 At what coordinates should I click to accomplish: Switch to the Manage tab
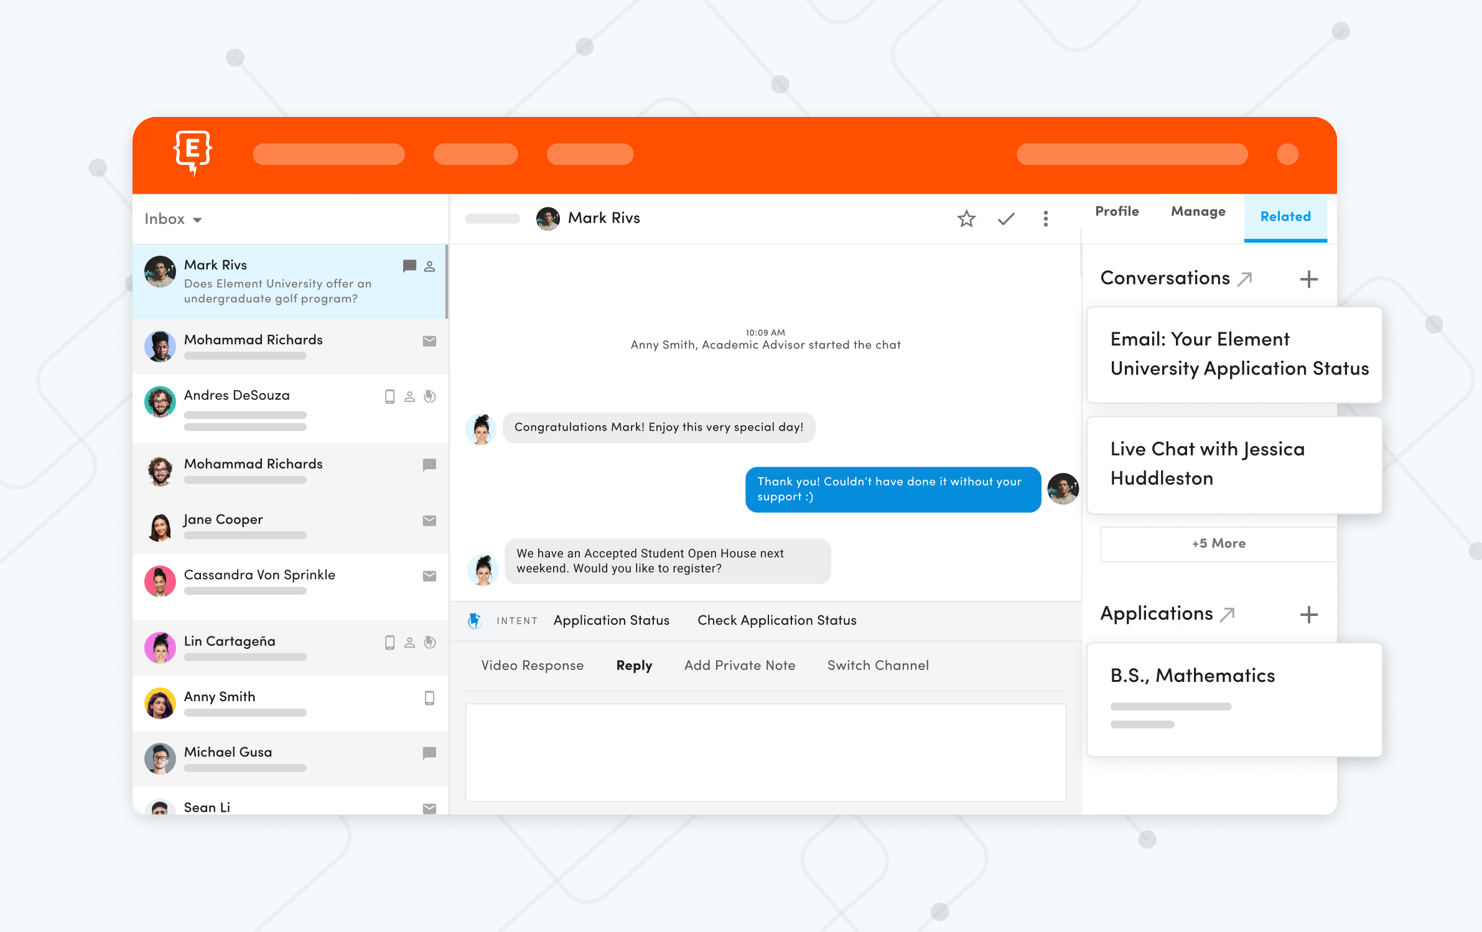point(1198,212)
